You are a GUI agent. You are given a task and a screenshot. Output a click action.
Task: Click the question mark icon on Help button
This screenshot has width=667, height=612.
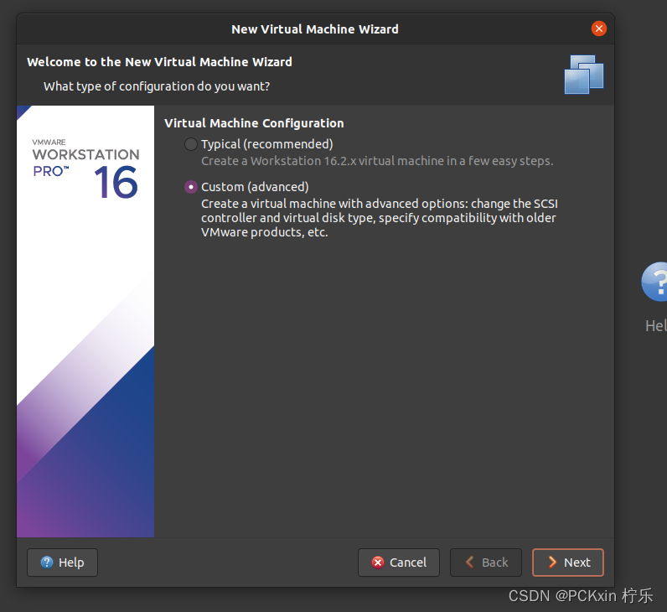pyautogui.click(x=47, y=563)
